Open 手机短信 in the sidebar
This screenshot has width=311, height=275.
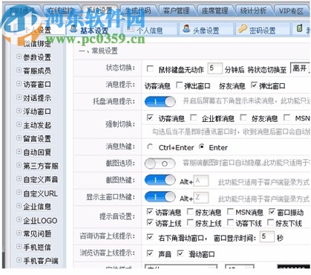tap(37, 247)
